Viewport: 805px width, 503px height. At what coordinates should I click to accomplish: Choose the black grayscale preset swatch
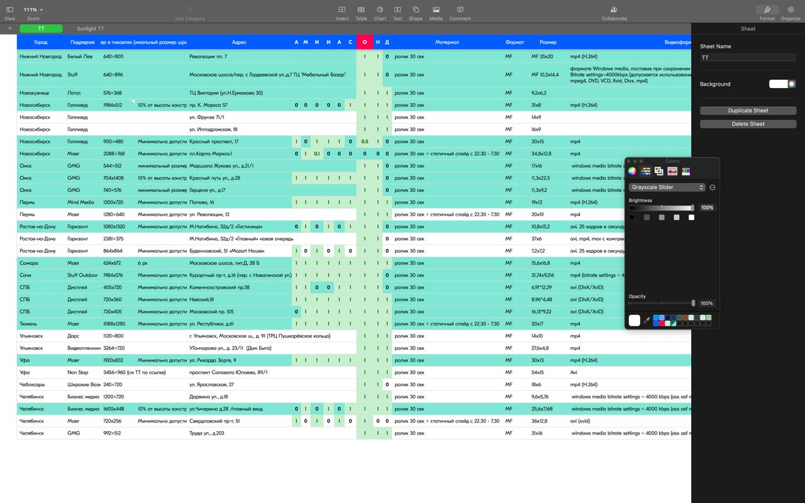point(632,218)
